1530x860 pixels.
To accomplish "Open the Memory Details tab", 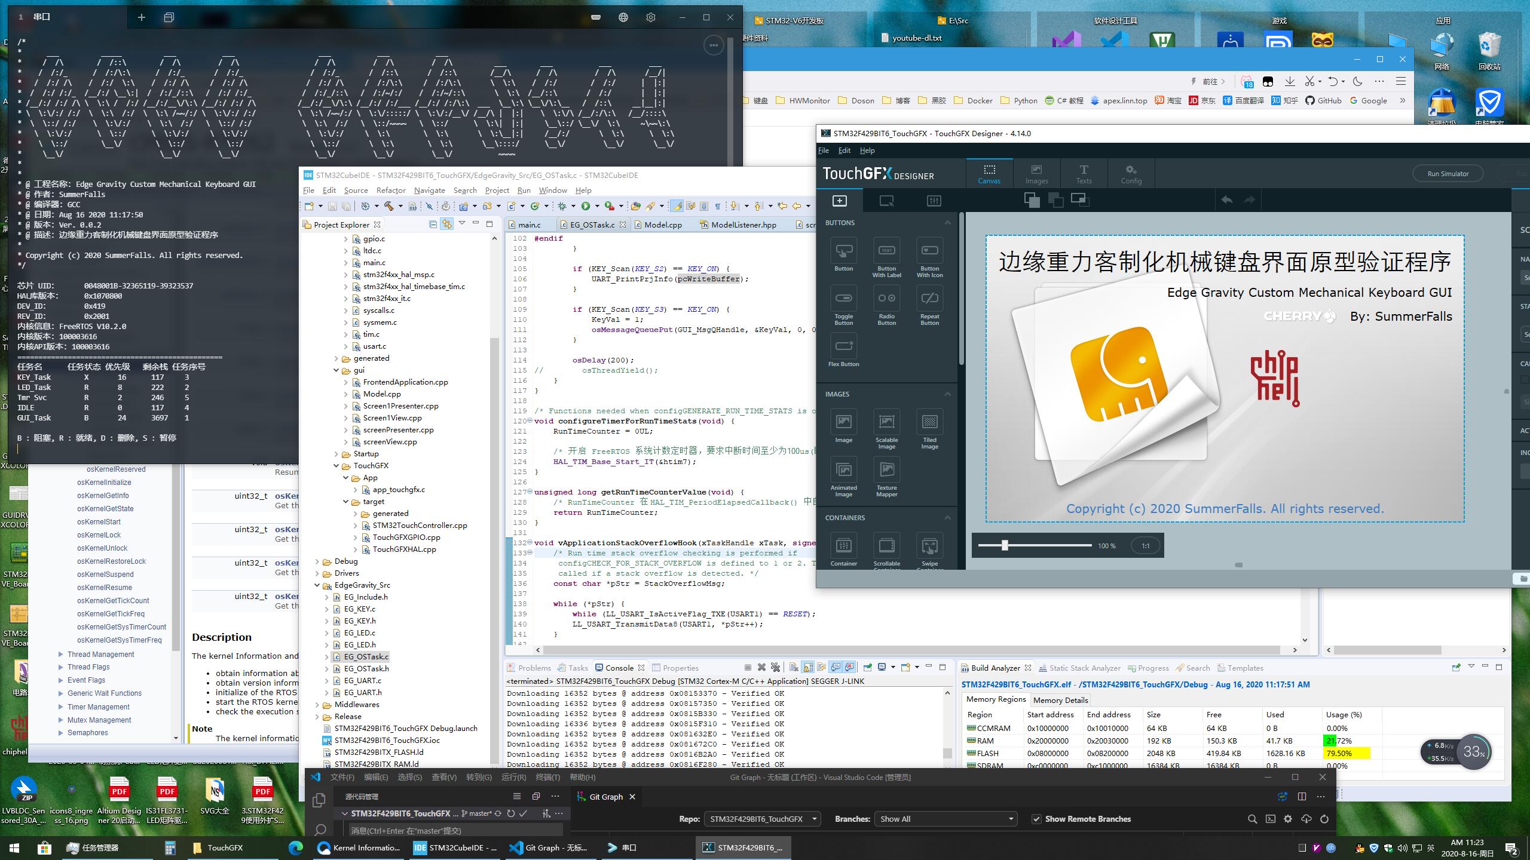I will click(x=1060, y=700).
